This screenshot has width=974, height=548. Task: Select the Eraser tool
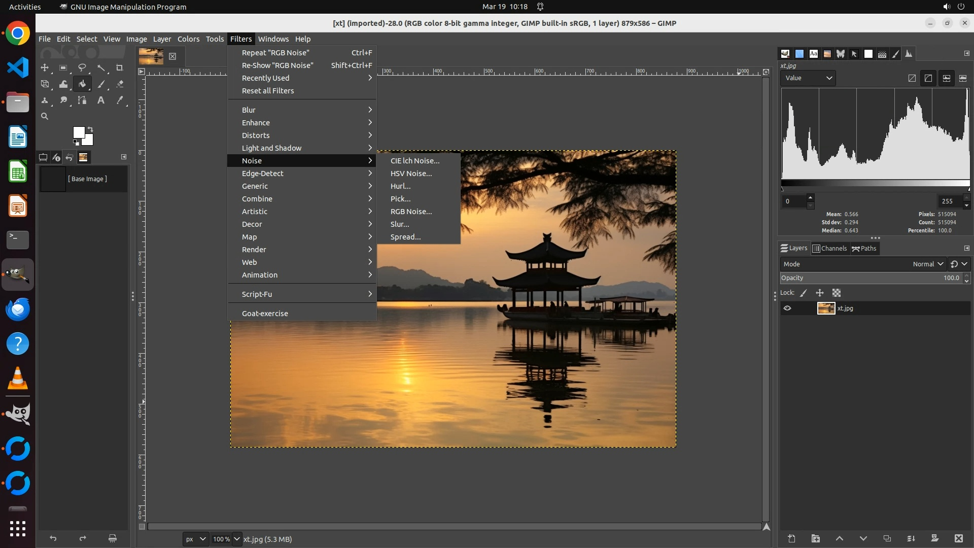click(120, 84)
